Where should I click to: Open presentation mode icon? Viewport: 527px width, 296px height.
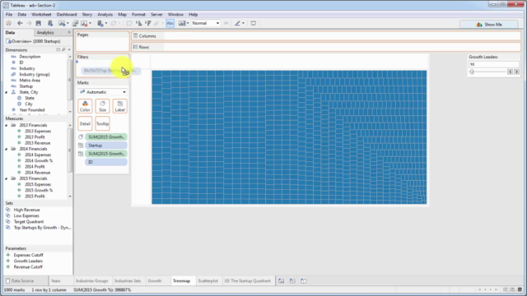(x=254, y=23)
